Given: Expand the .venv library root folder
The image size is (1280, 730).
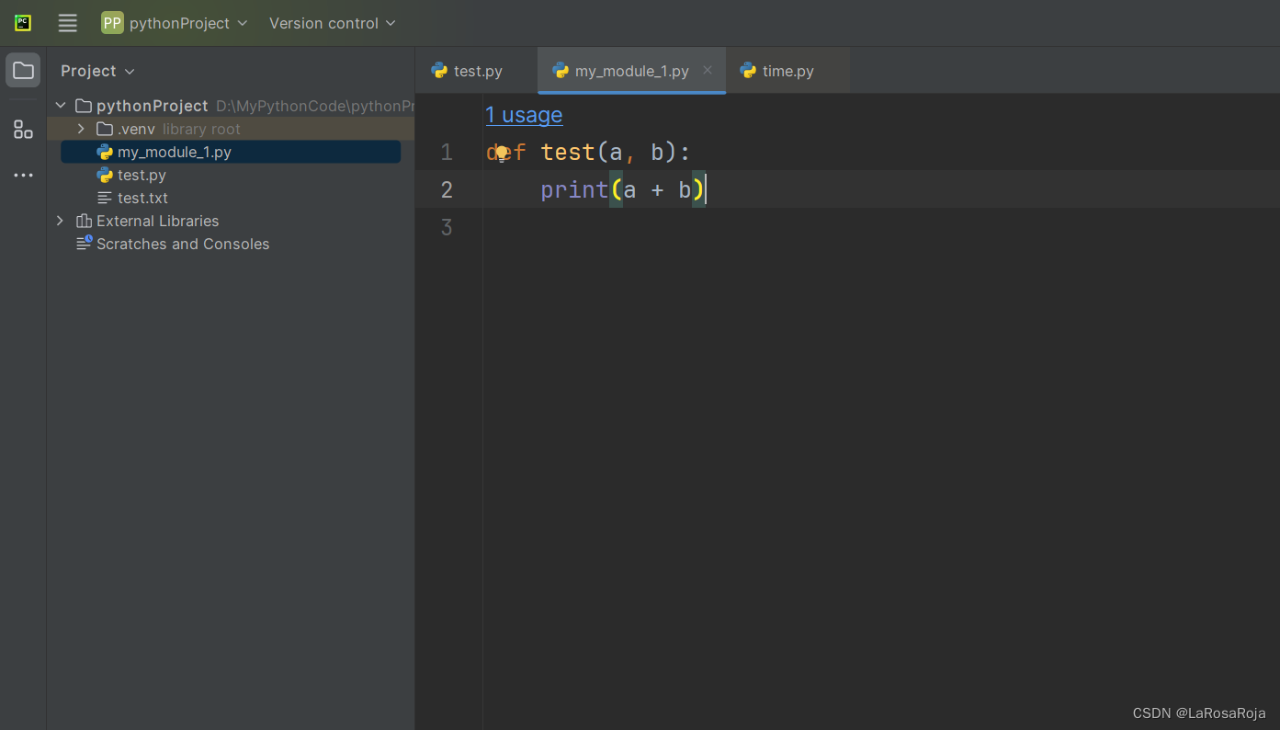Looking at the screenshot, I should coord(80,129).
